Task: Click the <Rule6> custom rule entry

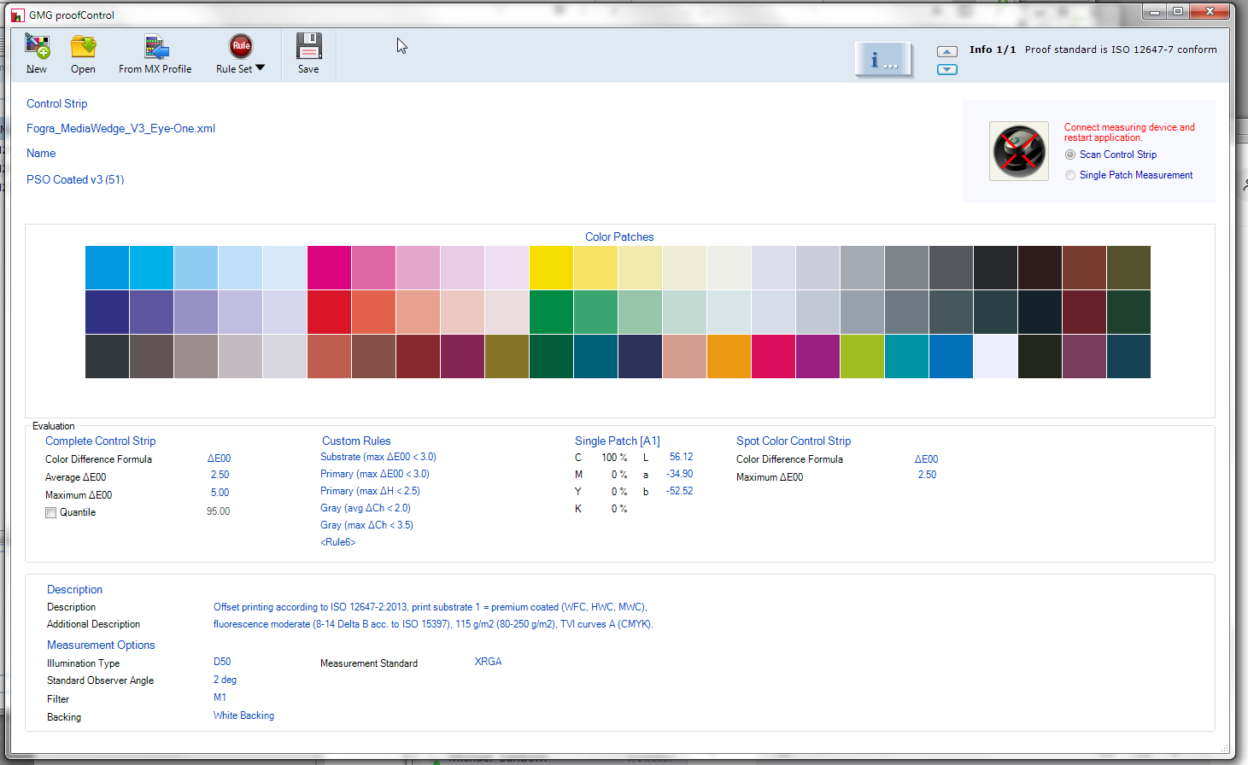Action: click(x=338, y=541)
